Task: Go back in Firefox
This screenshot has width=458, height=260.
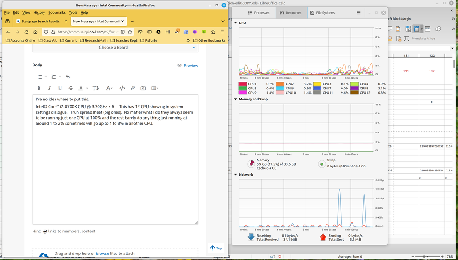Action: [8, 32]
